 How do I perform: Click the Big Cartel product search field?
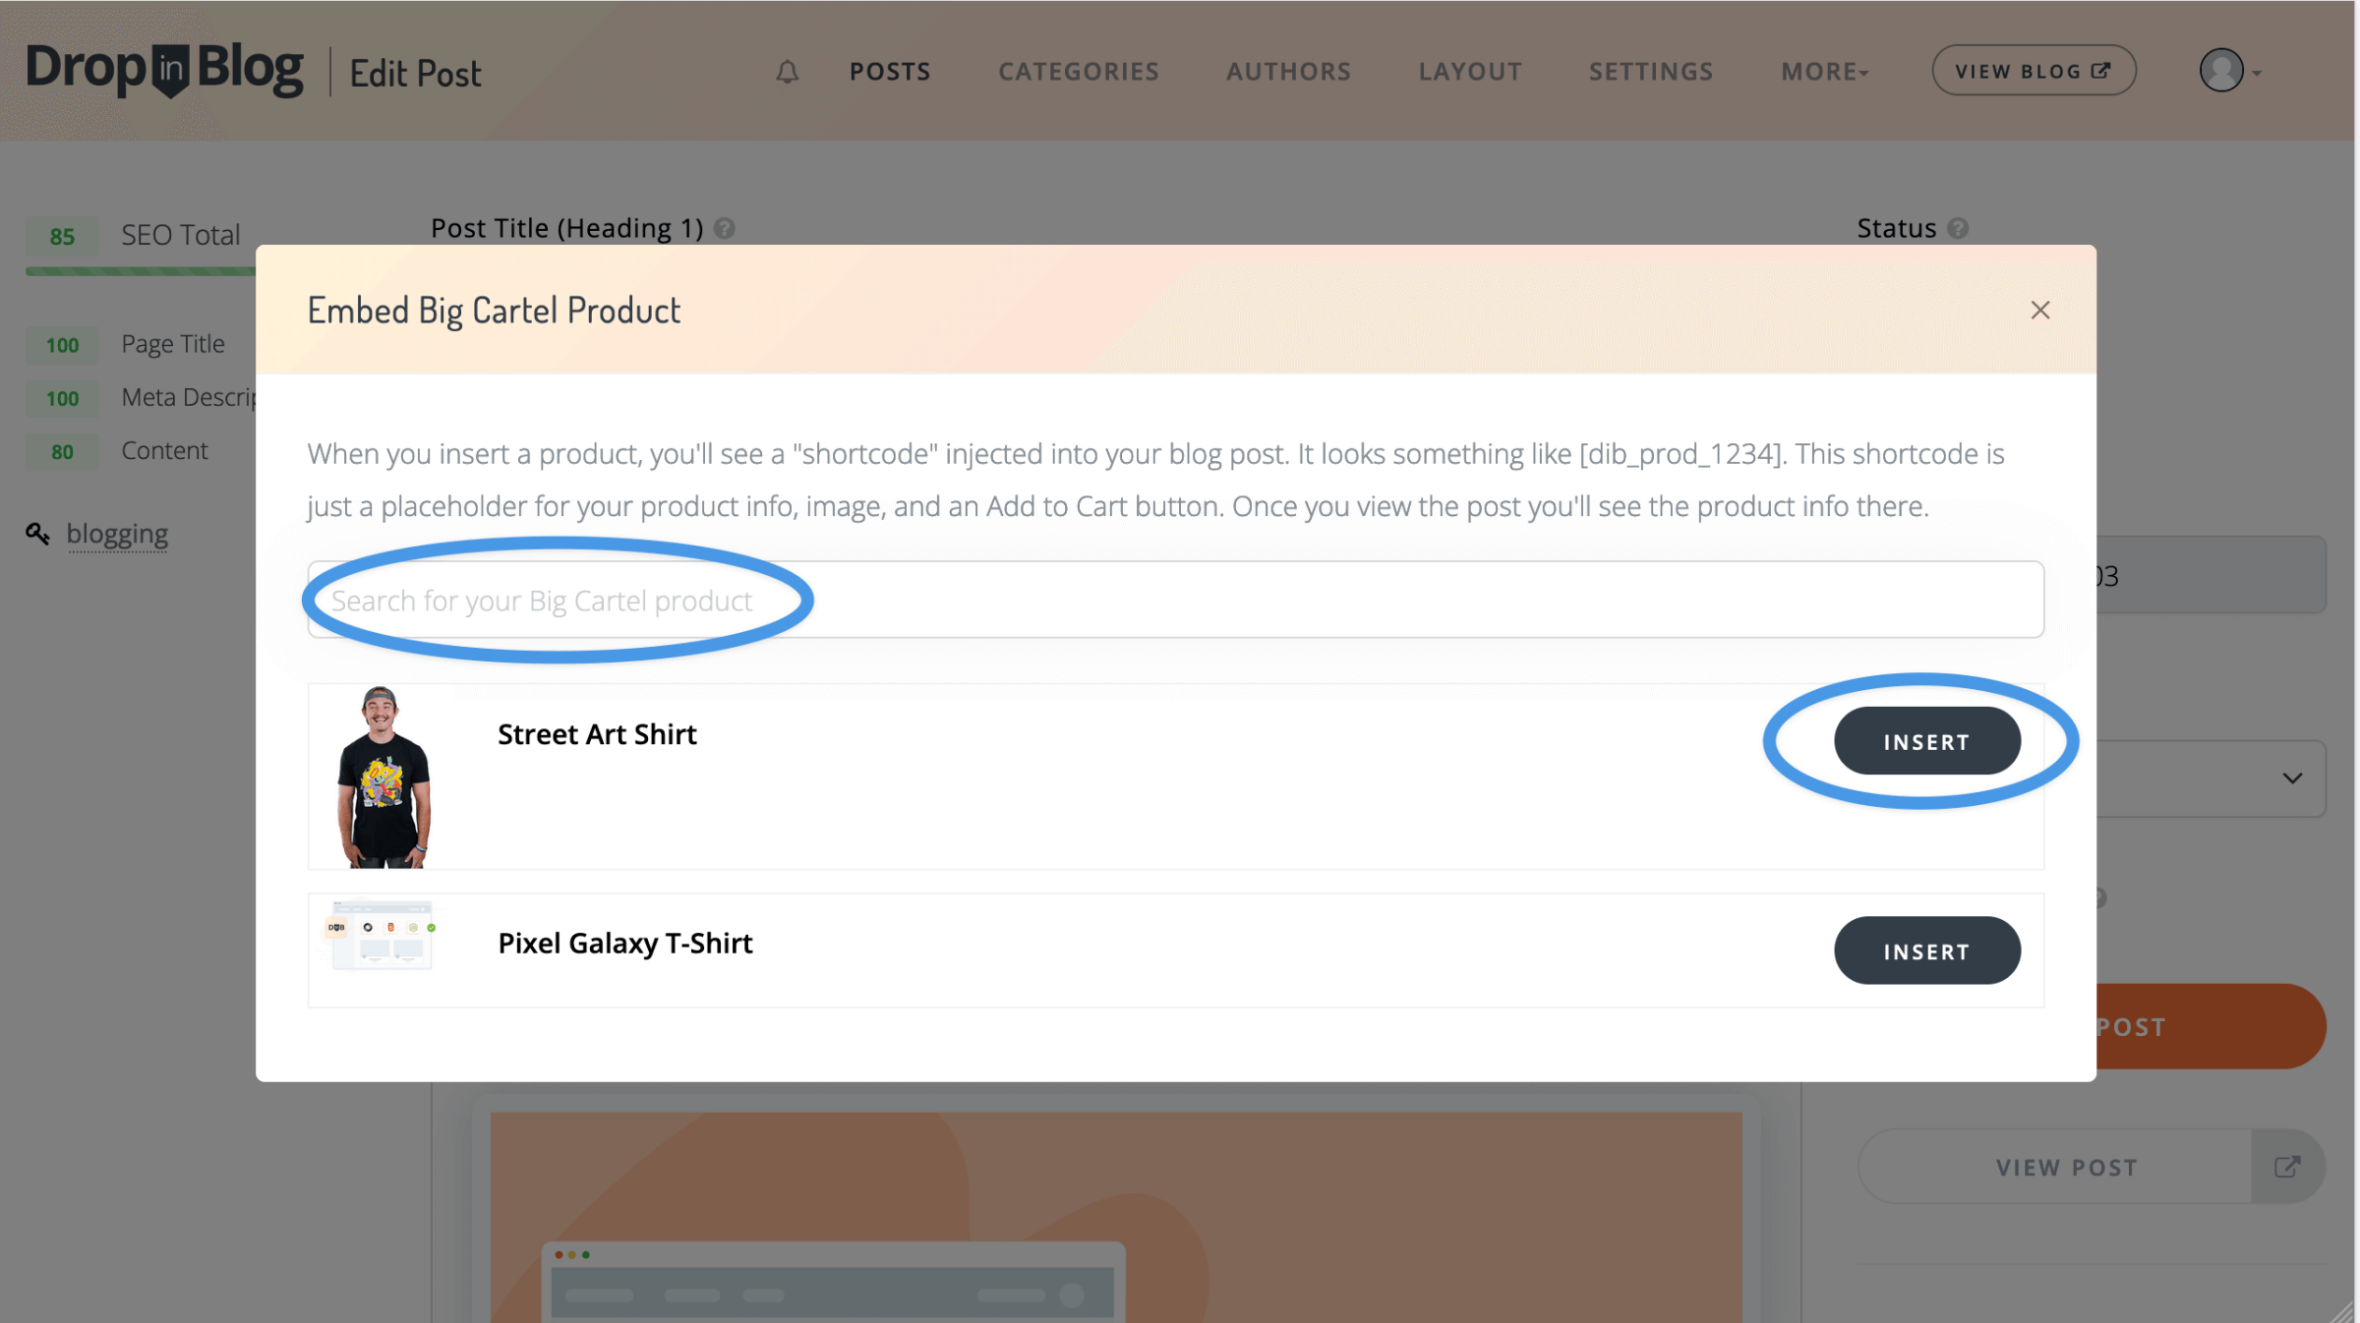[x=1175, y=600]
